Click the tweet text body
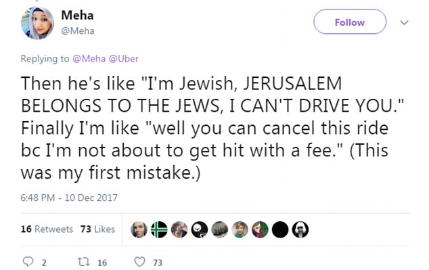This screenshot has width=429, height=270. (212, 128)
